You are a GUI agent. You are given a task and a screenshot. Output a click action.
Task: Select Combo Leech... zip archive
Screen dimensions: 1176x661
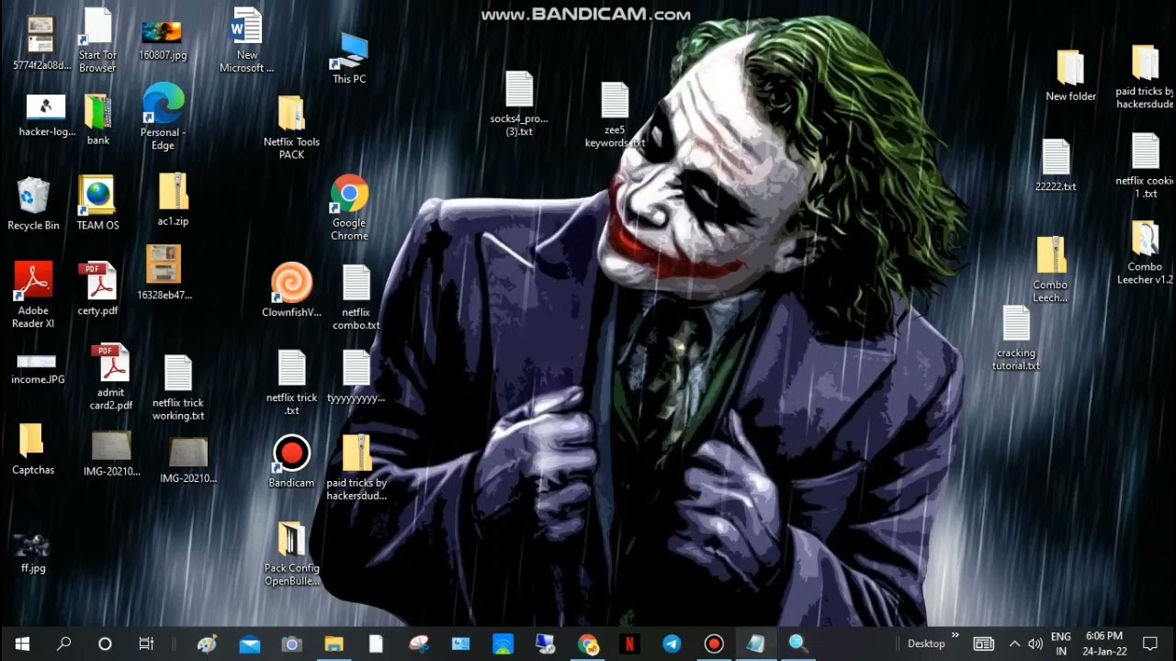point(1050,270)
